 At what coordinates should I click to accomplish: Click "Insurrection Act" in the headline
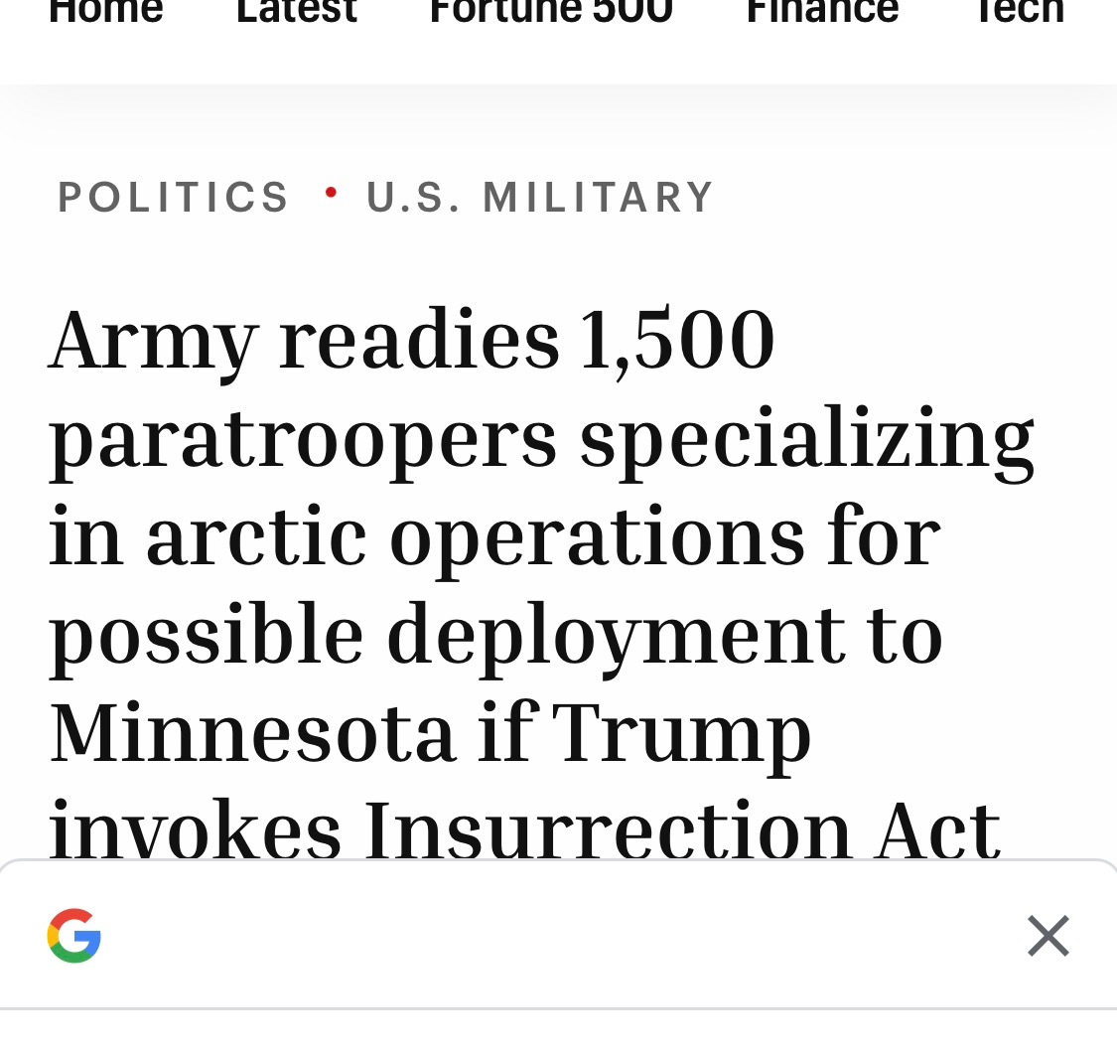pyautogui.click(x=681, y=830)
